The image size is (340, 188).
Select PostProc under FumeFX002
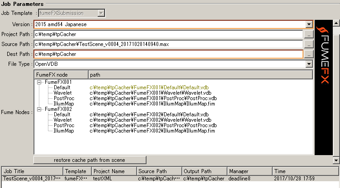tap(64, 125)
